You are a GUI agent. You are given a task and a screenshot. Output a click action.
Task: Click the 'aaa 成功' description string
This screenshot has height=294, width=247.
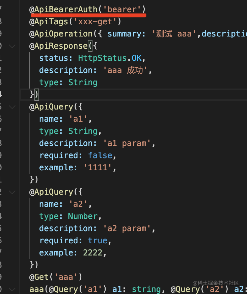coord(125,70)
